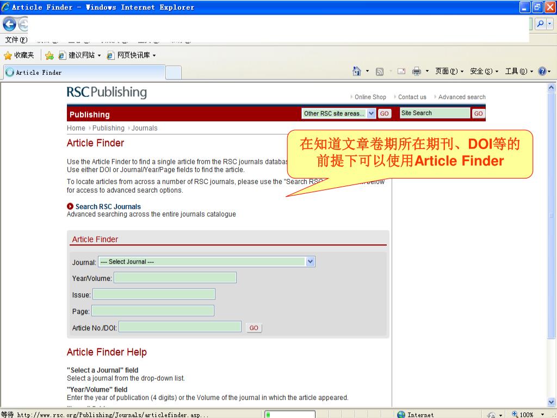The image size is (557, 418).
Task: Click GO next to Site Search
Action: pyautogui.click(x=479, y=113)
